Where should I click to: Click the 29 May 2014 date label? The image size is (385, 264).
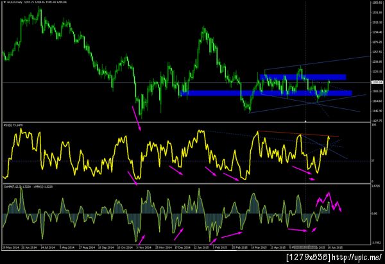10,247
